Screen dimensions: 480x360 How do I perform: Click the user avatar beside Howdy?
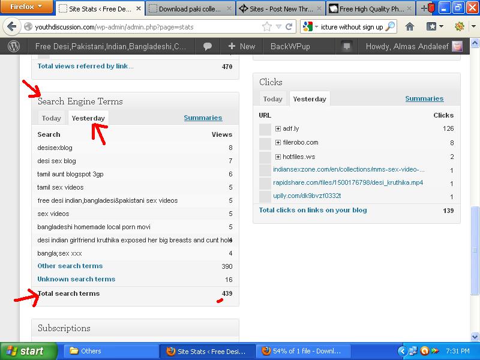pyautogui.click(x=457, y=46)
